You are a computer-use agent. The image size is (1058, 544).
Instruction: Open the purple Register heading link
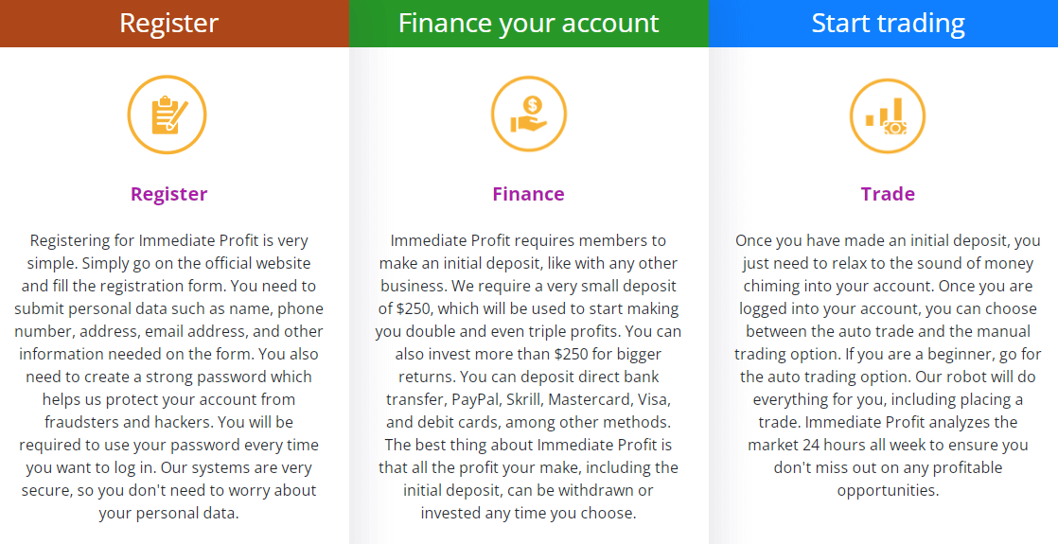pos(168,194)
